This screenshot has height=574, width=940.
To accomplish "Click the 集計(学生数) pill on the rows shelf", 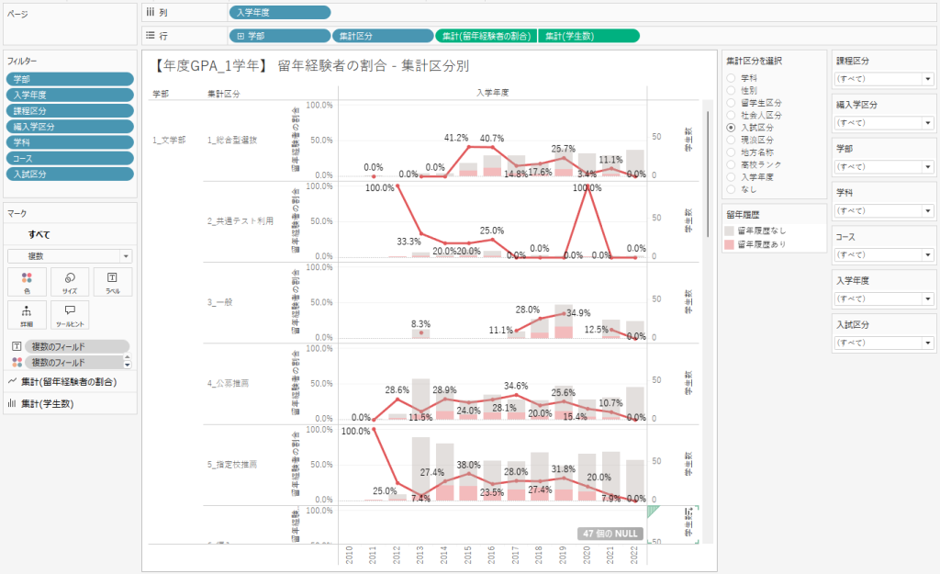I will coord(587,36).
